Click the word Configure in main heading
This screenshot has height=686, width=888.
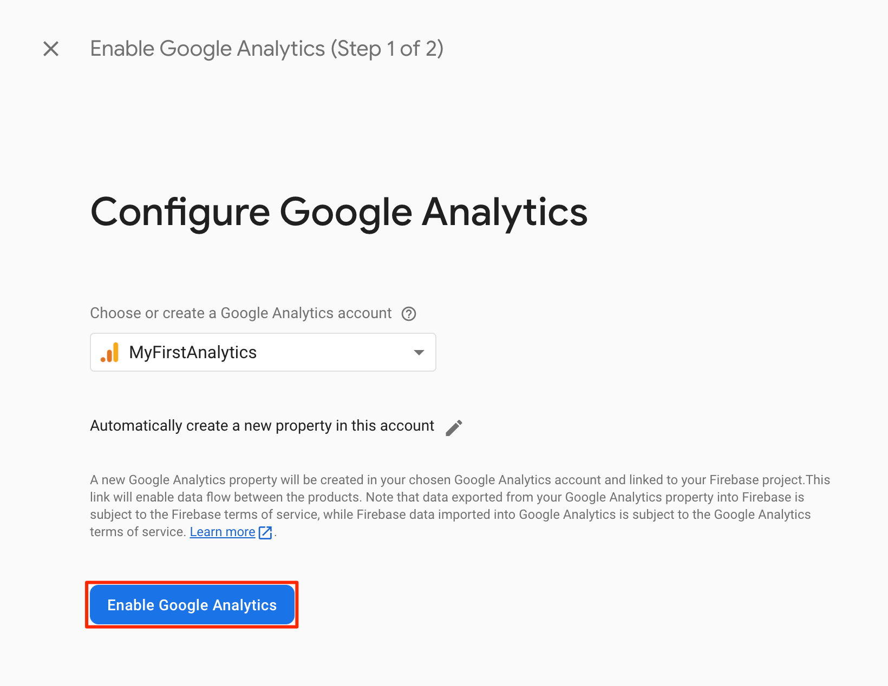(180, 212)
